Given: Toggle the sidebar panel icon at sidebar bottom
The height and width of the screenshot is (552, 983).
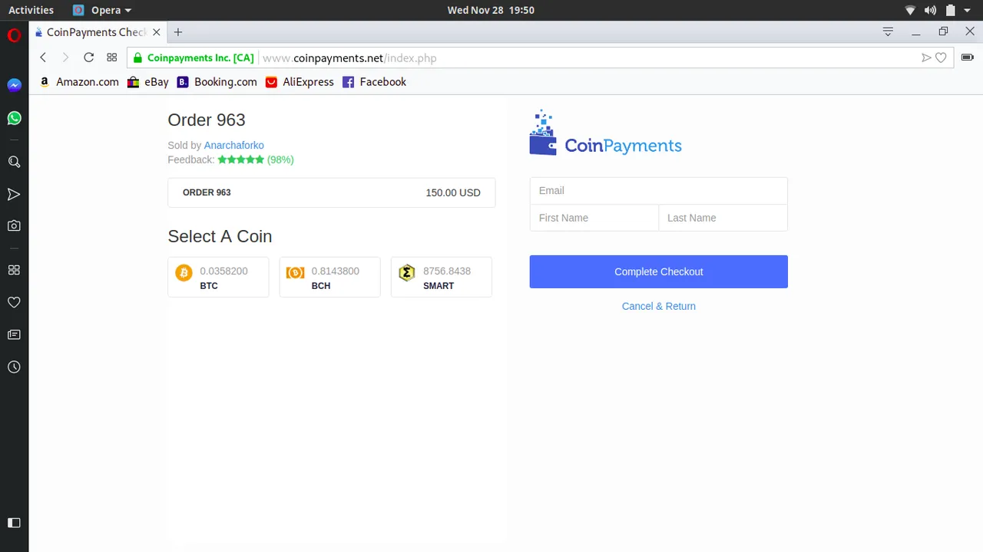Looking at the screenshot, I should click(x=14, y=523).
